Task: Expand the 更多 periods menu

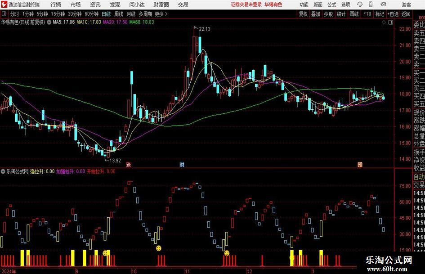Action: tap(161, 14)
